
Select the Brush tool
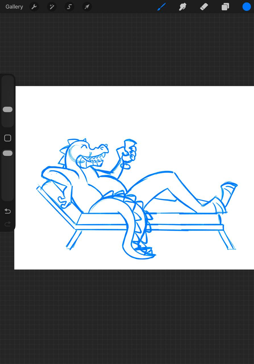[161, 7]
